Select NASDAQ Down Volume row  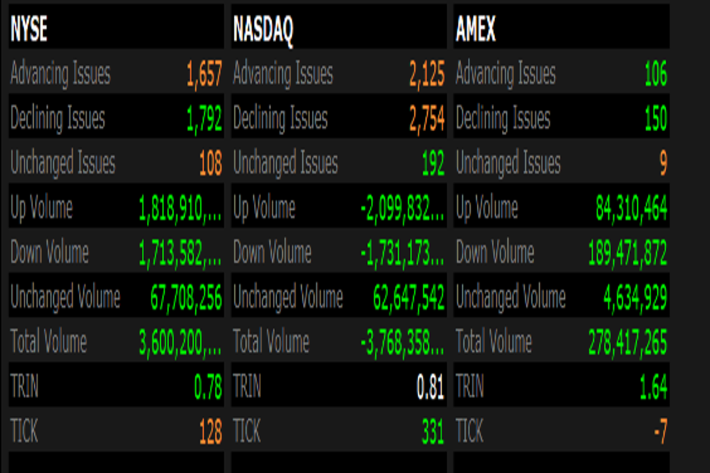click(x=338, y=254)
